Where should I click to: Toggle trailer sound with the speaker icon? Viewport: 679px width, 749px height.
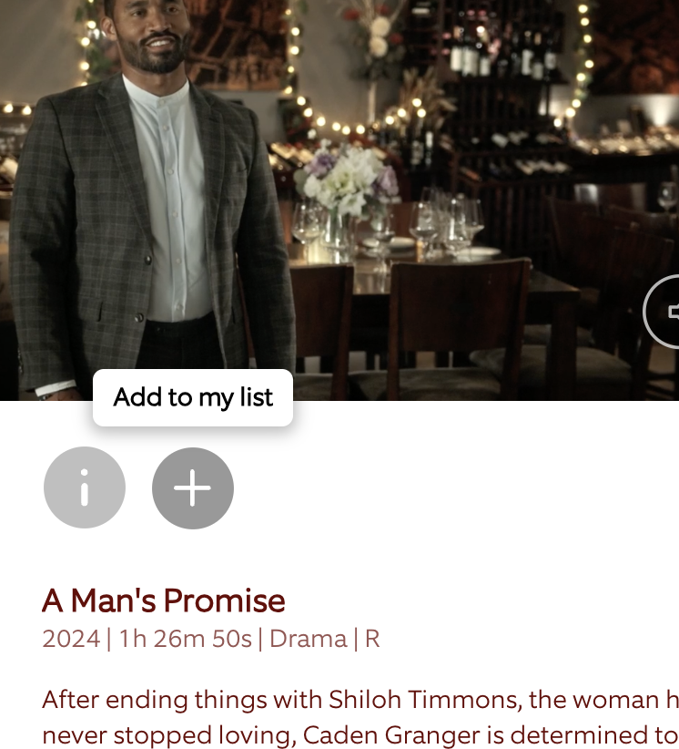tap(664, 312)
